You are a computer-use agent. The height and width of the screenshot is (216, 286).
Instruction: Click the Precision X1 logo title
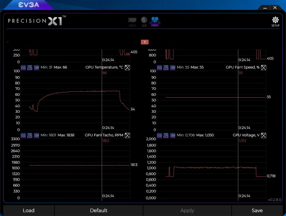pos(37,21)
